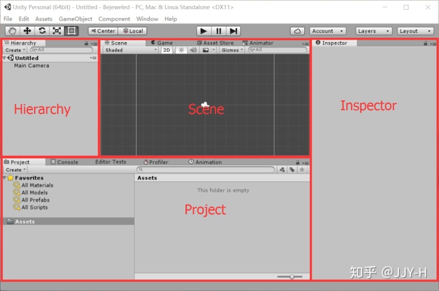
Task: Pause the game playback
Action: (218, 31)
